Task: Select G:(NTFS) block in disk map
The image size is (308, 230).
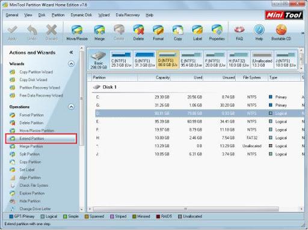Action: (144, 60)
